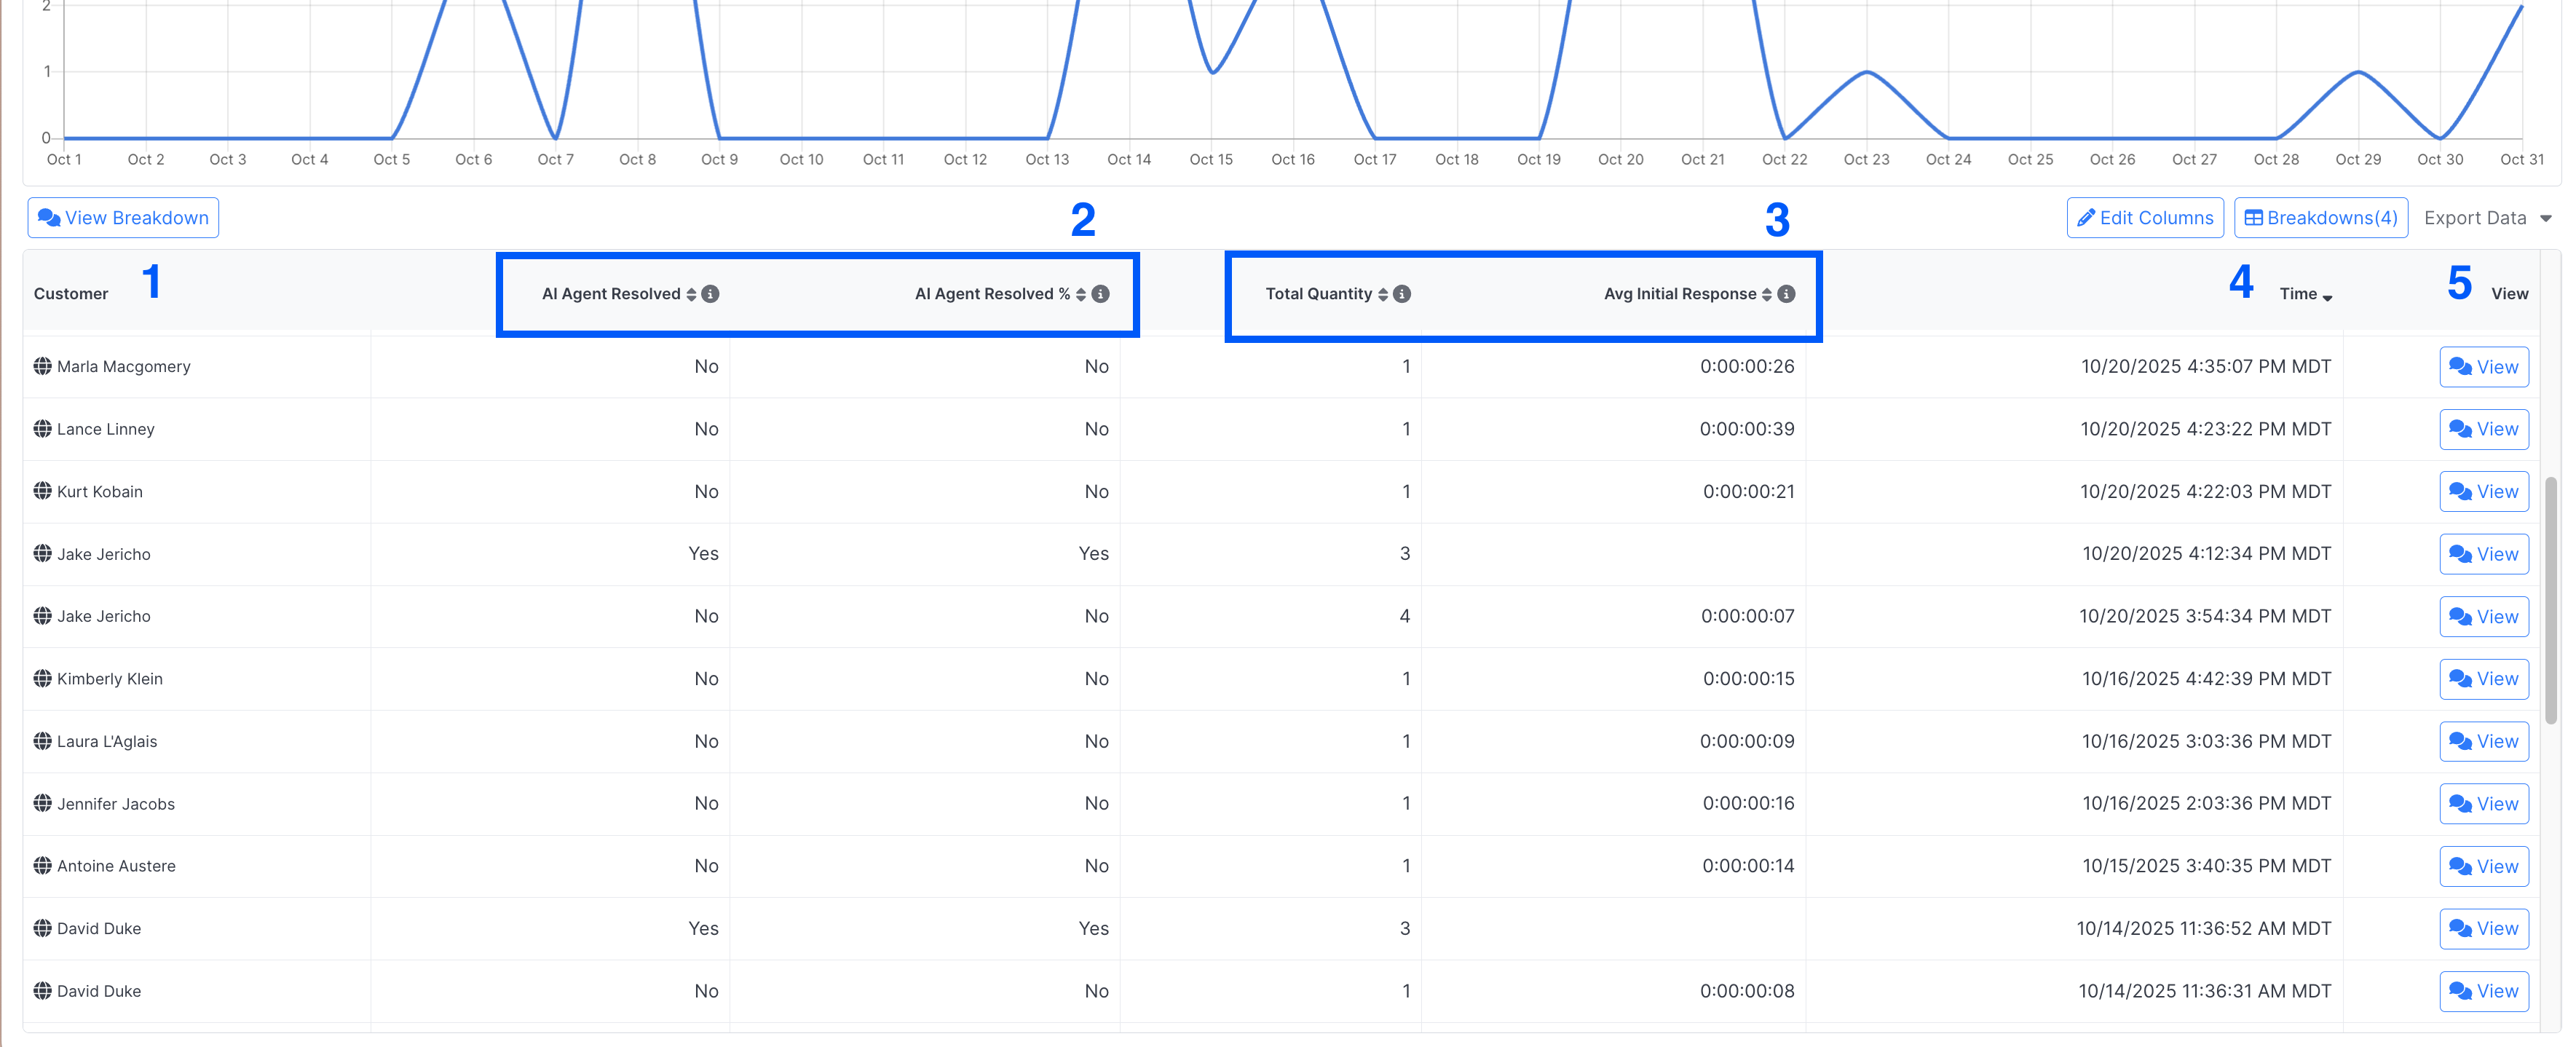This screenshot has width=2576, height=1047.
Task: Sort by Avg Initial Response arrows
Action: point(1767,294)
